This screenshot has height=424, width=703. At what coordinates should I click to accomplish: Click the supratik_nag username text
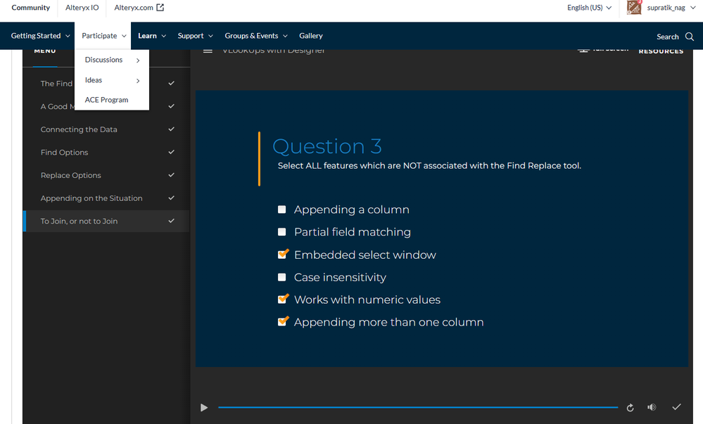[666, 7]
